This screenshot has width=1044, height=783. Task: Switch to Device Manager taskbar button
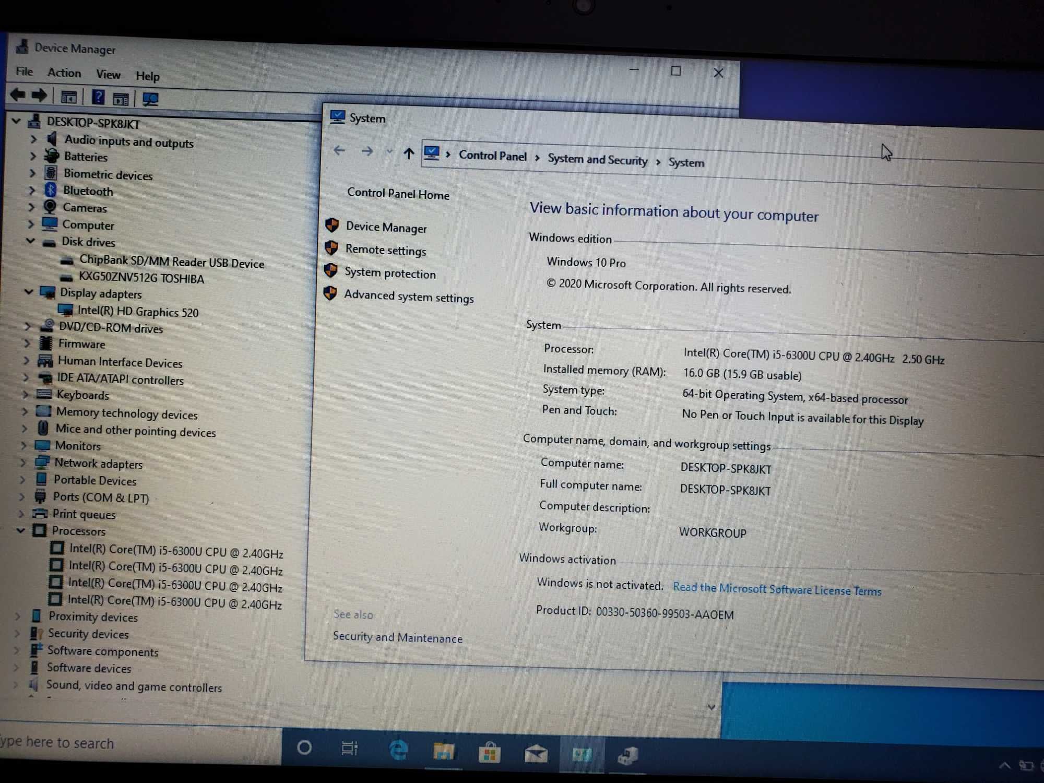(x=627, y=755)
